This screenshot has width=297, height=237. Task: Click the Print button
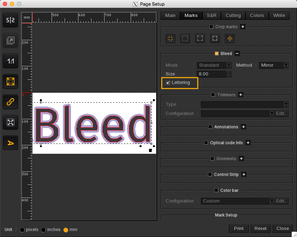tap(239, 229)
